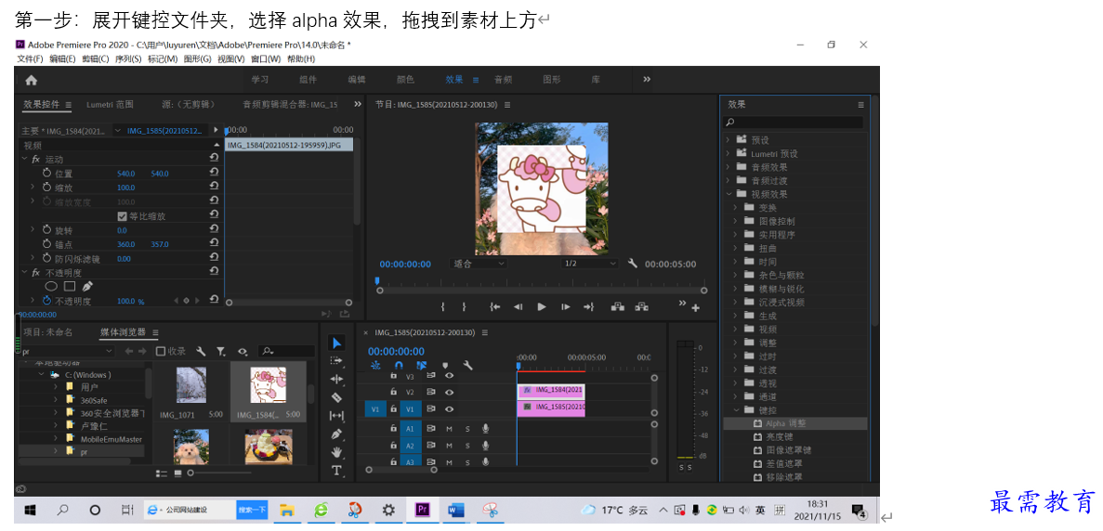Step forward one frame

[x=565, y=307]
